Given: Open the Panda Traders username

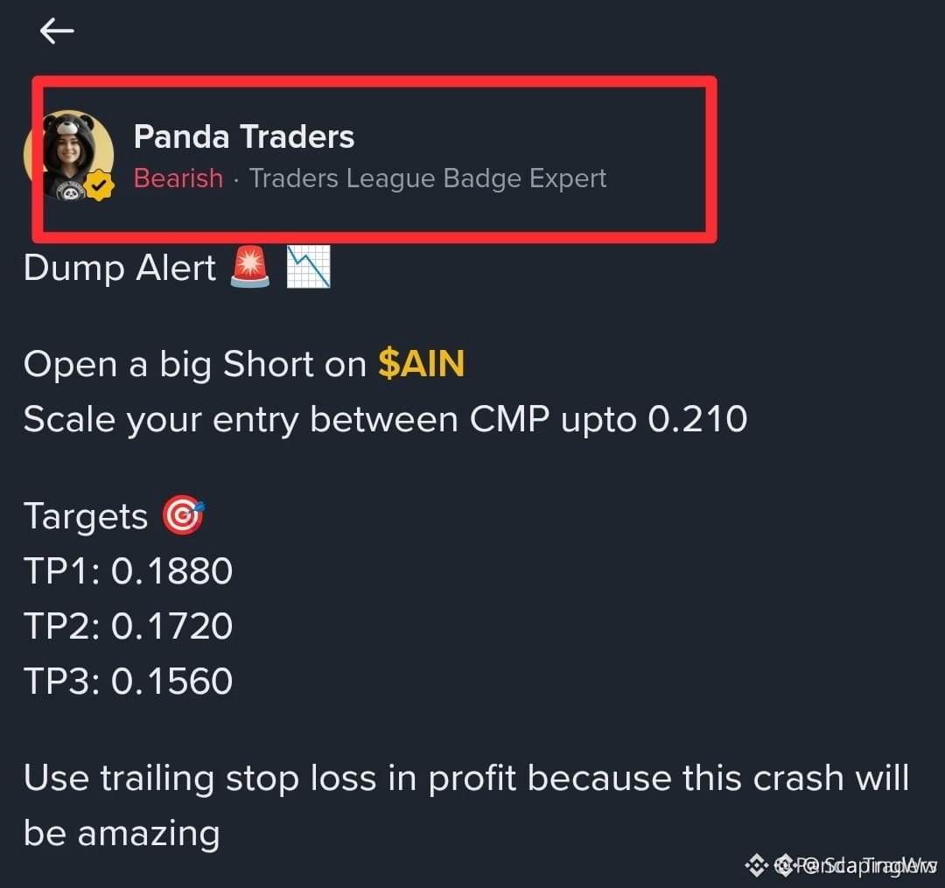Looking at the screenshot, I should pos(244,136).
